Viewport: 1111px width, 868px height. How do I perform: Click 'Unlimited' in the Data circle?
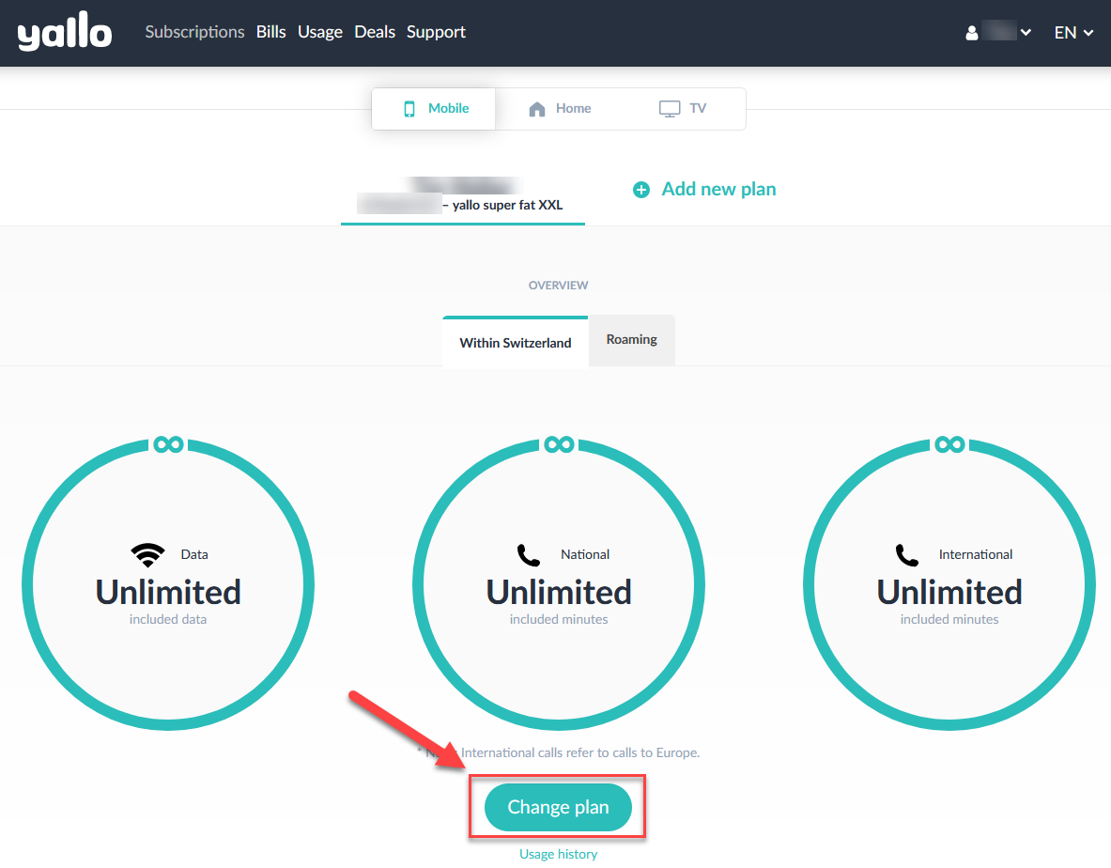coord(168,592)
